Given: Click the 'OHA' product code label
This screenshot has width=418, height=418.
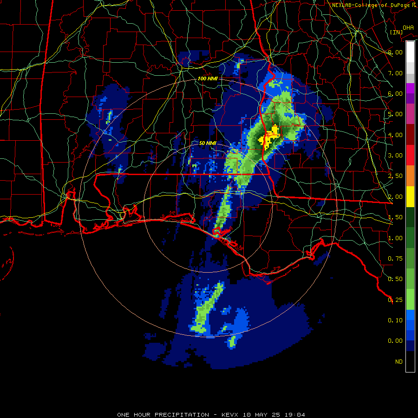Looking at the screenshot, I should 408,28.
